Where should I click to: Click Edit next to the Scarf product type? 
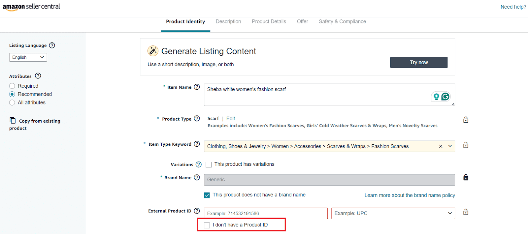coord(230,118)
